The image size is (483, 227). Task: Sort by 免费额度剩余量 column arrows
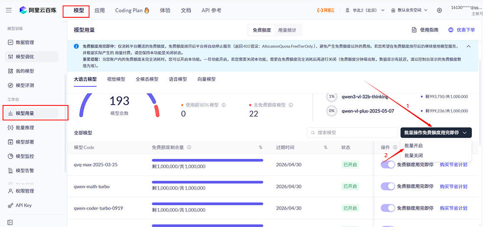pos(261,148)
